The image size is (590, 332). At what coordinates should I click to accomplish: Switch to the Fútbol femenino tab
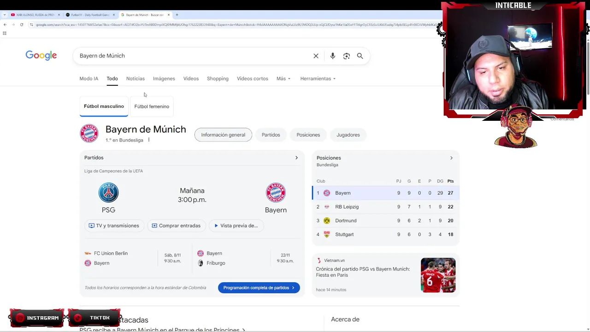click(x=152, y=106)
